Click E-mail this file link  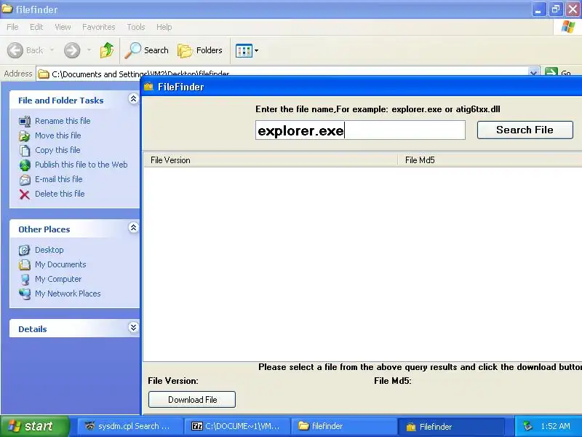(59, 179)
